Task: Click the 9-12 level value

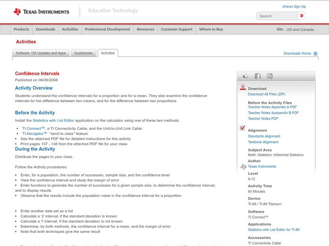Action: [251, 179]
